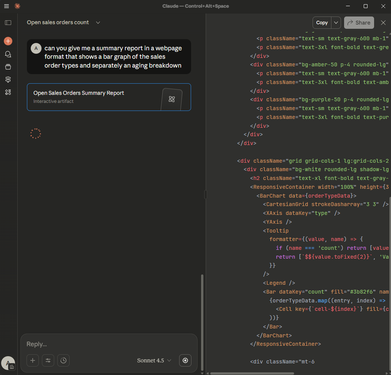
Task: Click the clock icon button in the reply box
Action: point(63,360)
